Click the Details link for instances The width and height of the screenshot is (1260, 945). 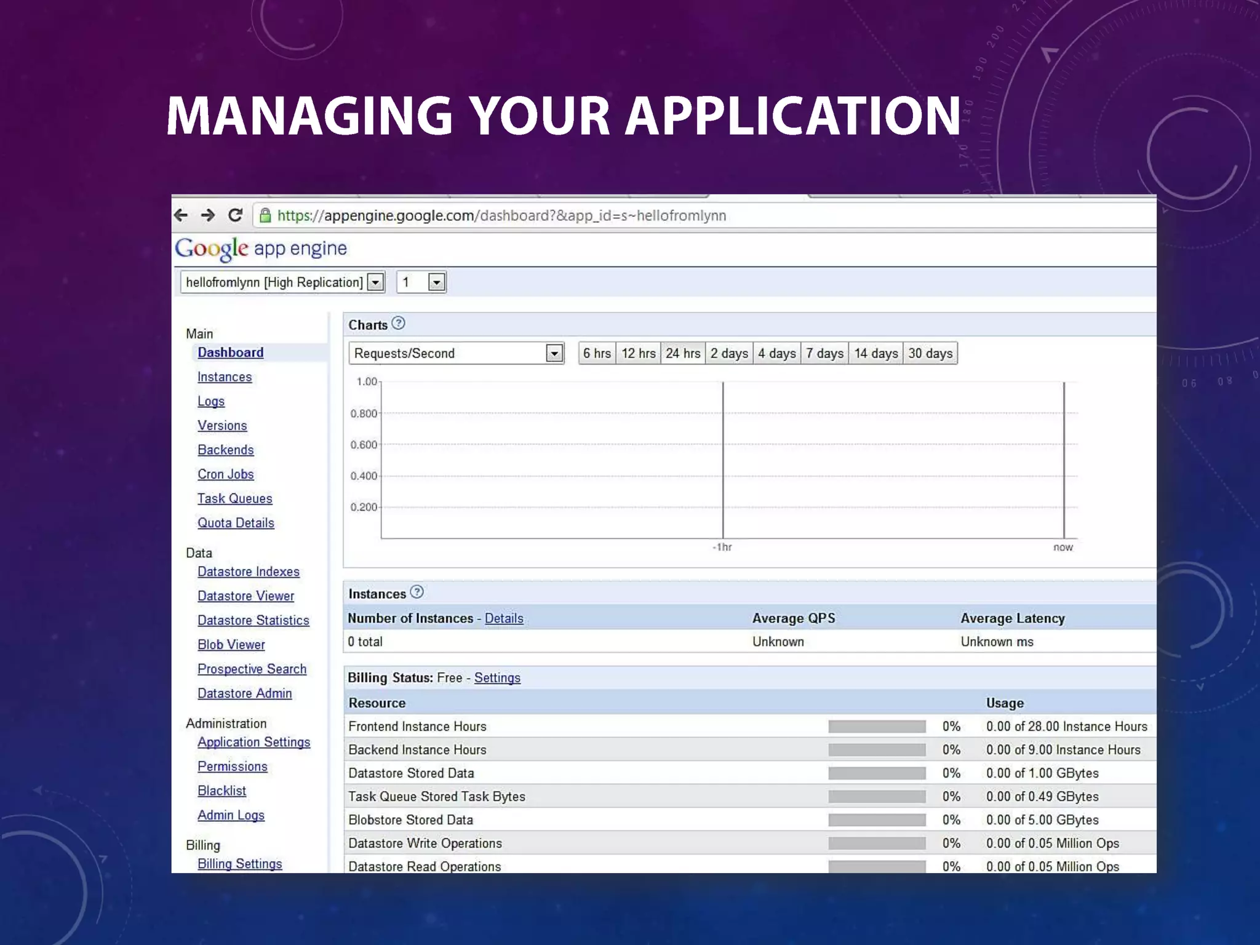pos(504,618)
